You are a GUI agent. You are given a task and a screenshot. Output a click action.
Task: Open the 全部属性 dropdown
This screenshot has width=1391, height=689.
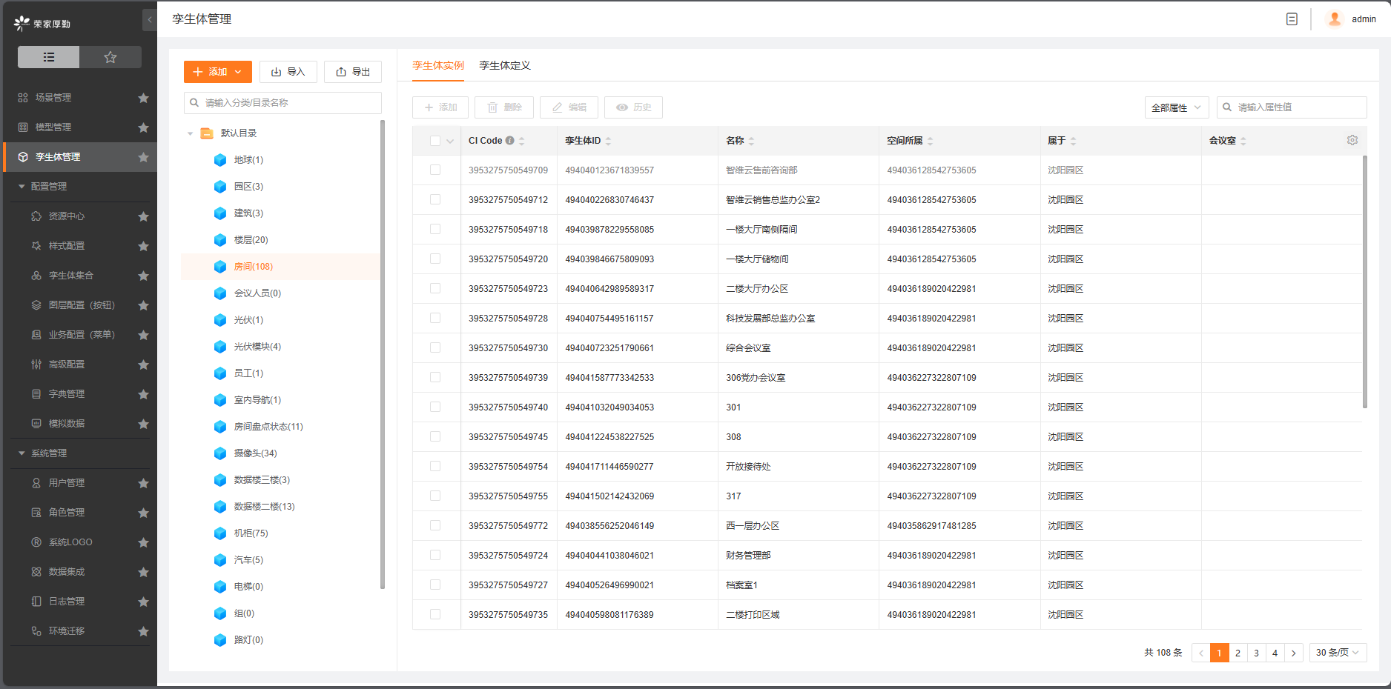(1176, 107)
